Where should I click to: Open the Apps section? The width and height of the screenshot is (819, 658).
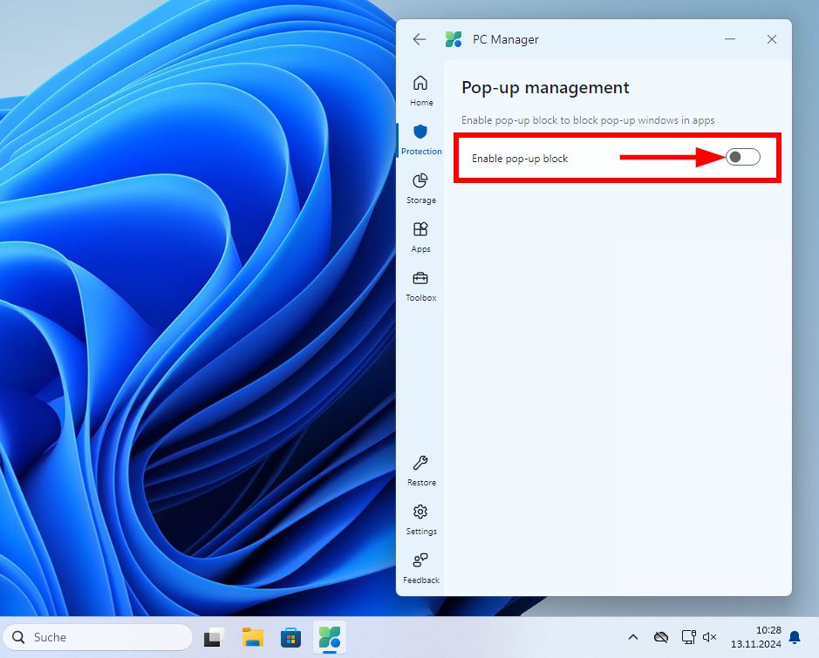(420, 234)
